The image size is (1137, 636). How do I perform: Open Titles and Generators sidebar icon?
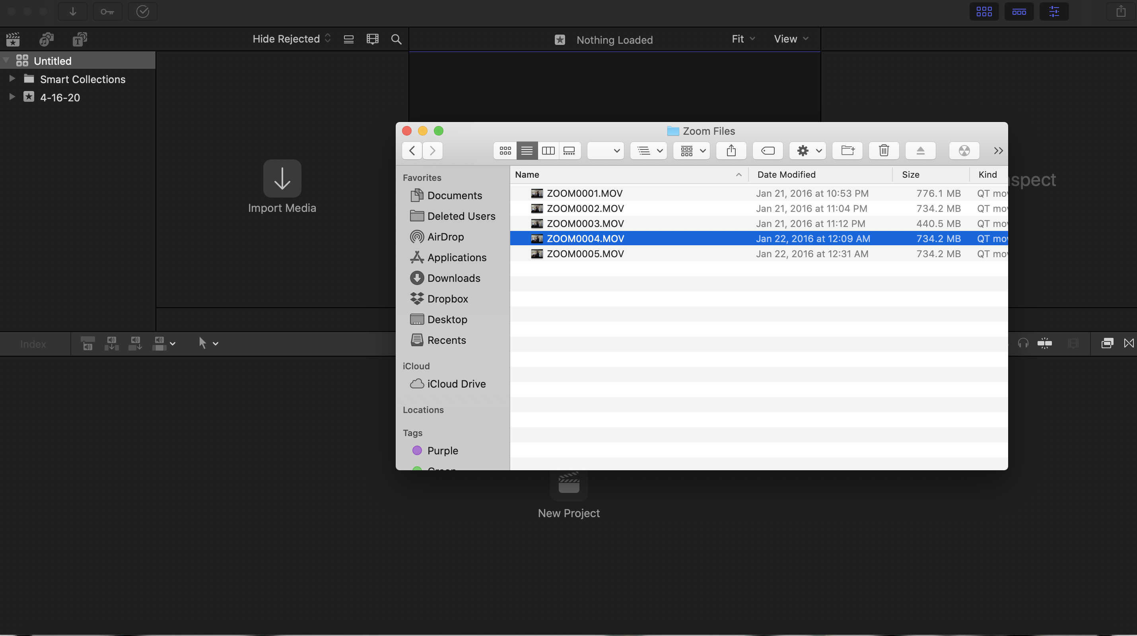[x=80, y=39]
